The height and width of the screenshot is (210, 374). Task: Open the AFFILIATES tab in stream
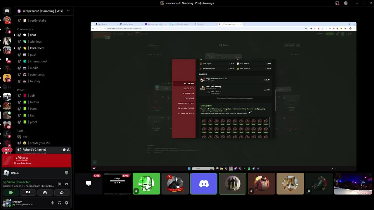(188, 93)
